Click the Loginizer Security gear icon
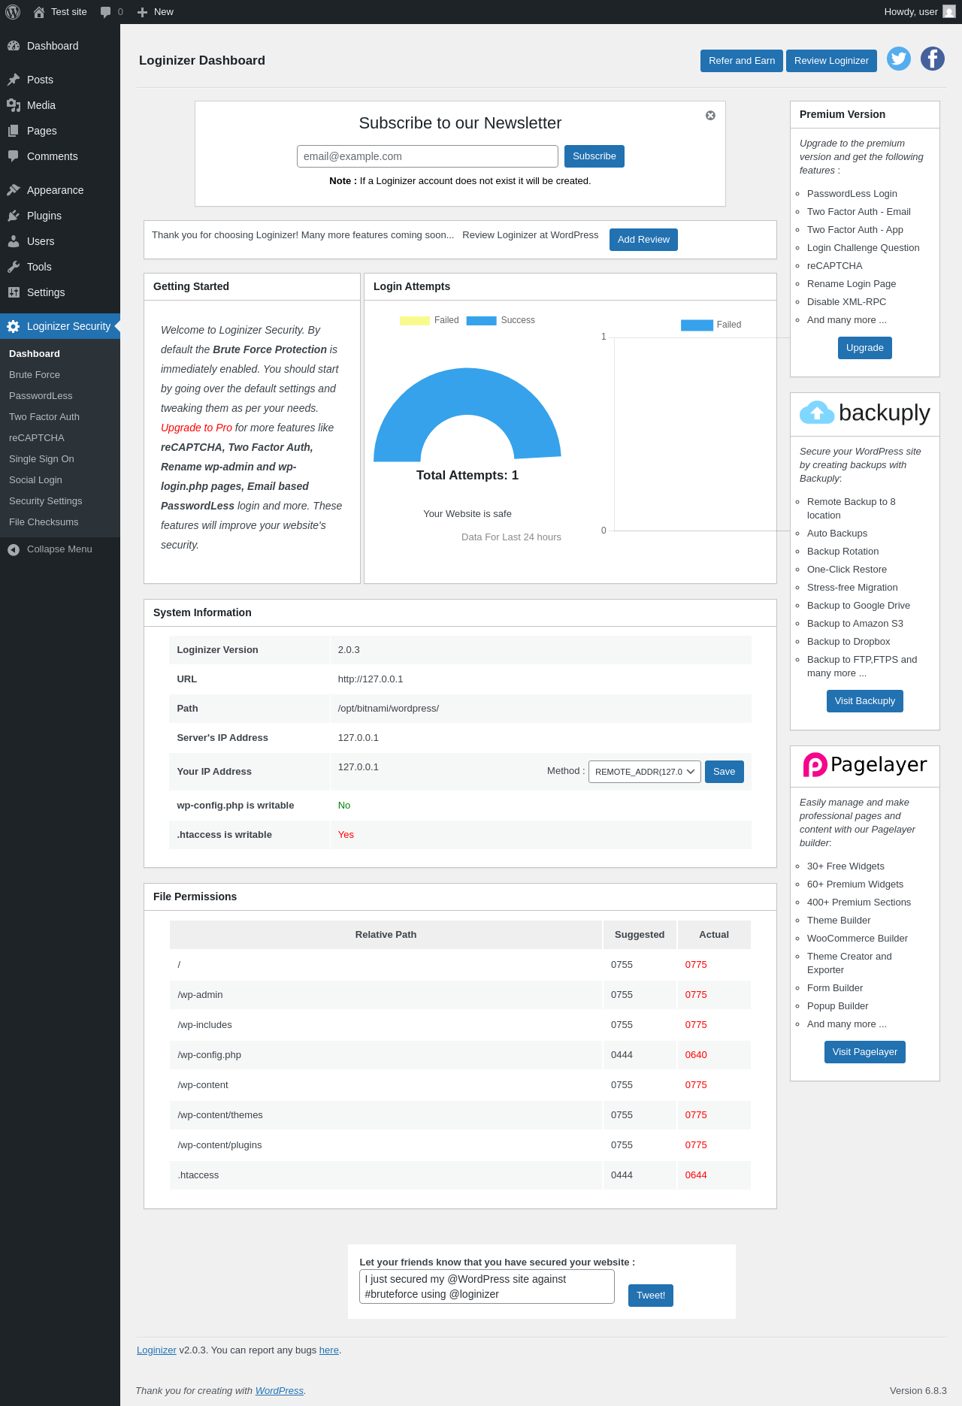This screenshot has width=962, height=1406. (14, 326)
